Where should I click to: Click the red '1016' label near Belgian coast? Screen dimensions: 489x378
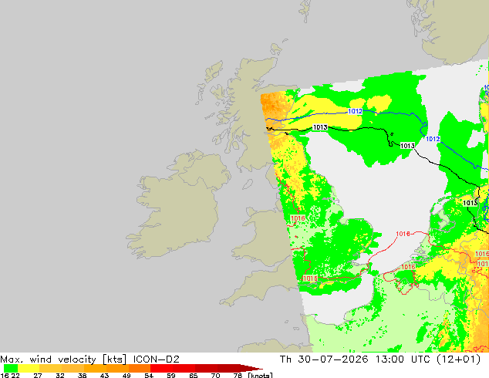[408, 267]
